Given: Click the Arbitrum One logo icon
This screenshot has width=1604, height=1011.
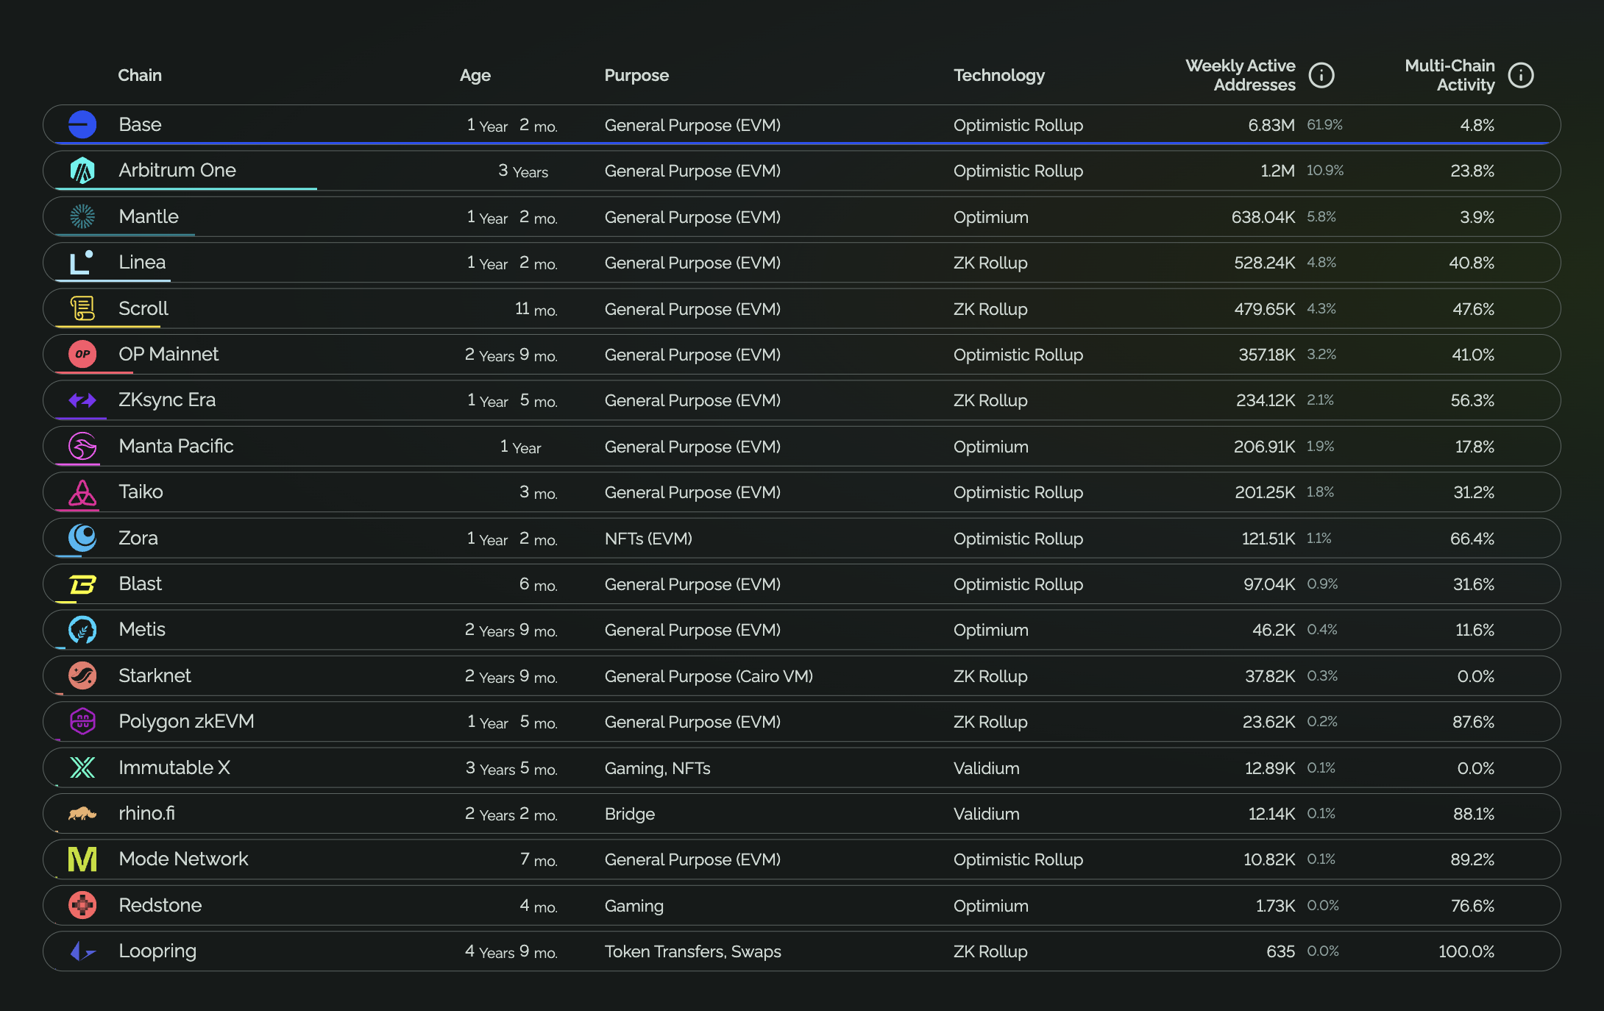Looking at the screenshot, I should click(x=82, y=171).
